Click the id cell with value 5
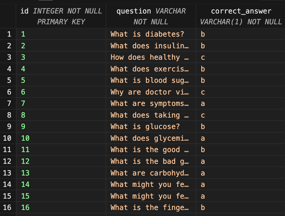 click(61, 80)
